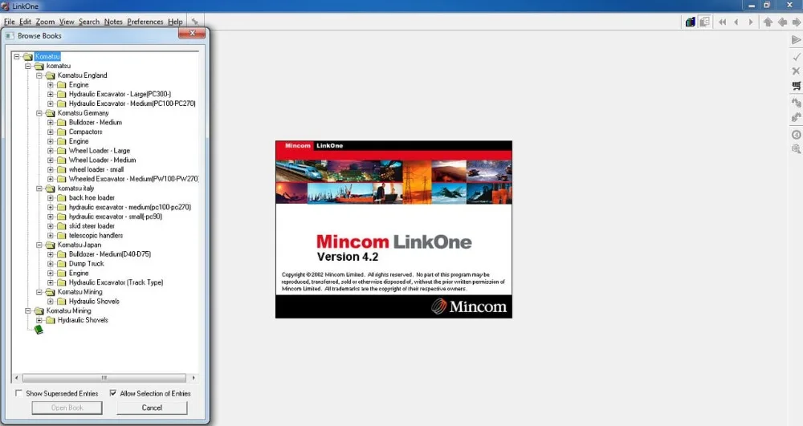Collapse the root Komatsu tree node
This screenshot has height=426, width=803.
pos(17,57)
